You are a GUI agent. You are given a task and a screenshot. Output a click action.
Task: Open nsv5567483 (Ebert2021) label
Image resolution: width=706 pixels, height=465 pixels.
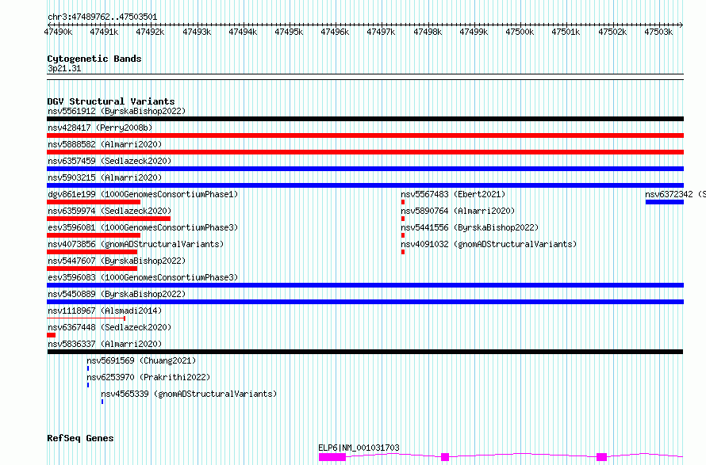(453, 194)
